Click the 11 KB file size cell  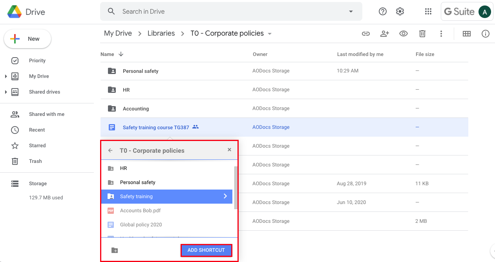tap(422, 184)
